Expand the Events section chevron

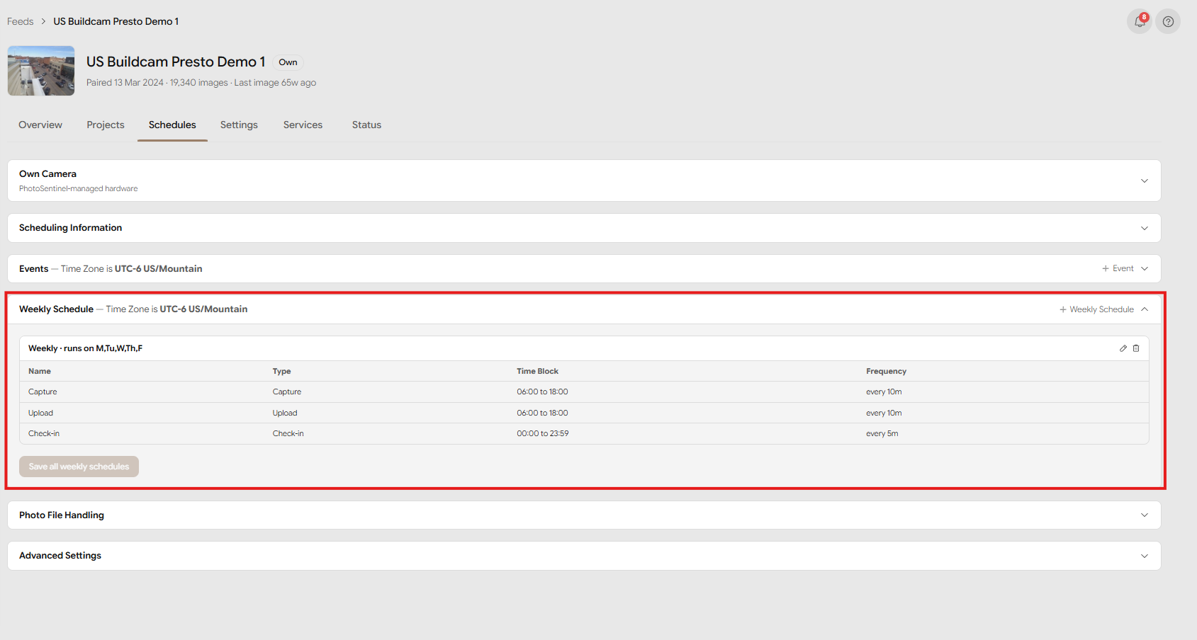tap(1144, 268)
